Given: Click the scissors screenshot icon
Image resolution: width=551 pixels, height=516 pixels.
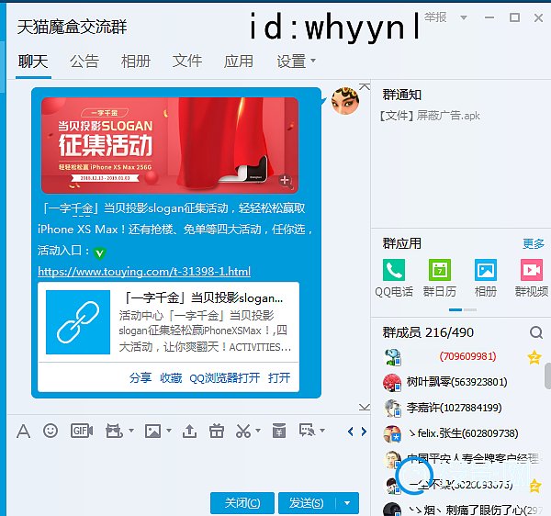Looking at the screenshot, I should (x=243, y=431).
